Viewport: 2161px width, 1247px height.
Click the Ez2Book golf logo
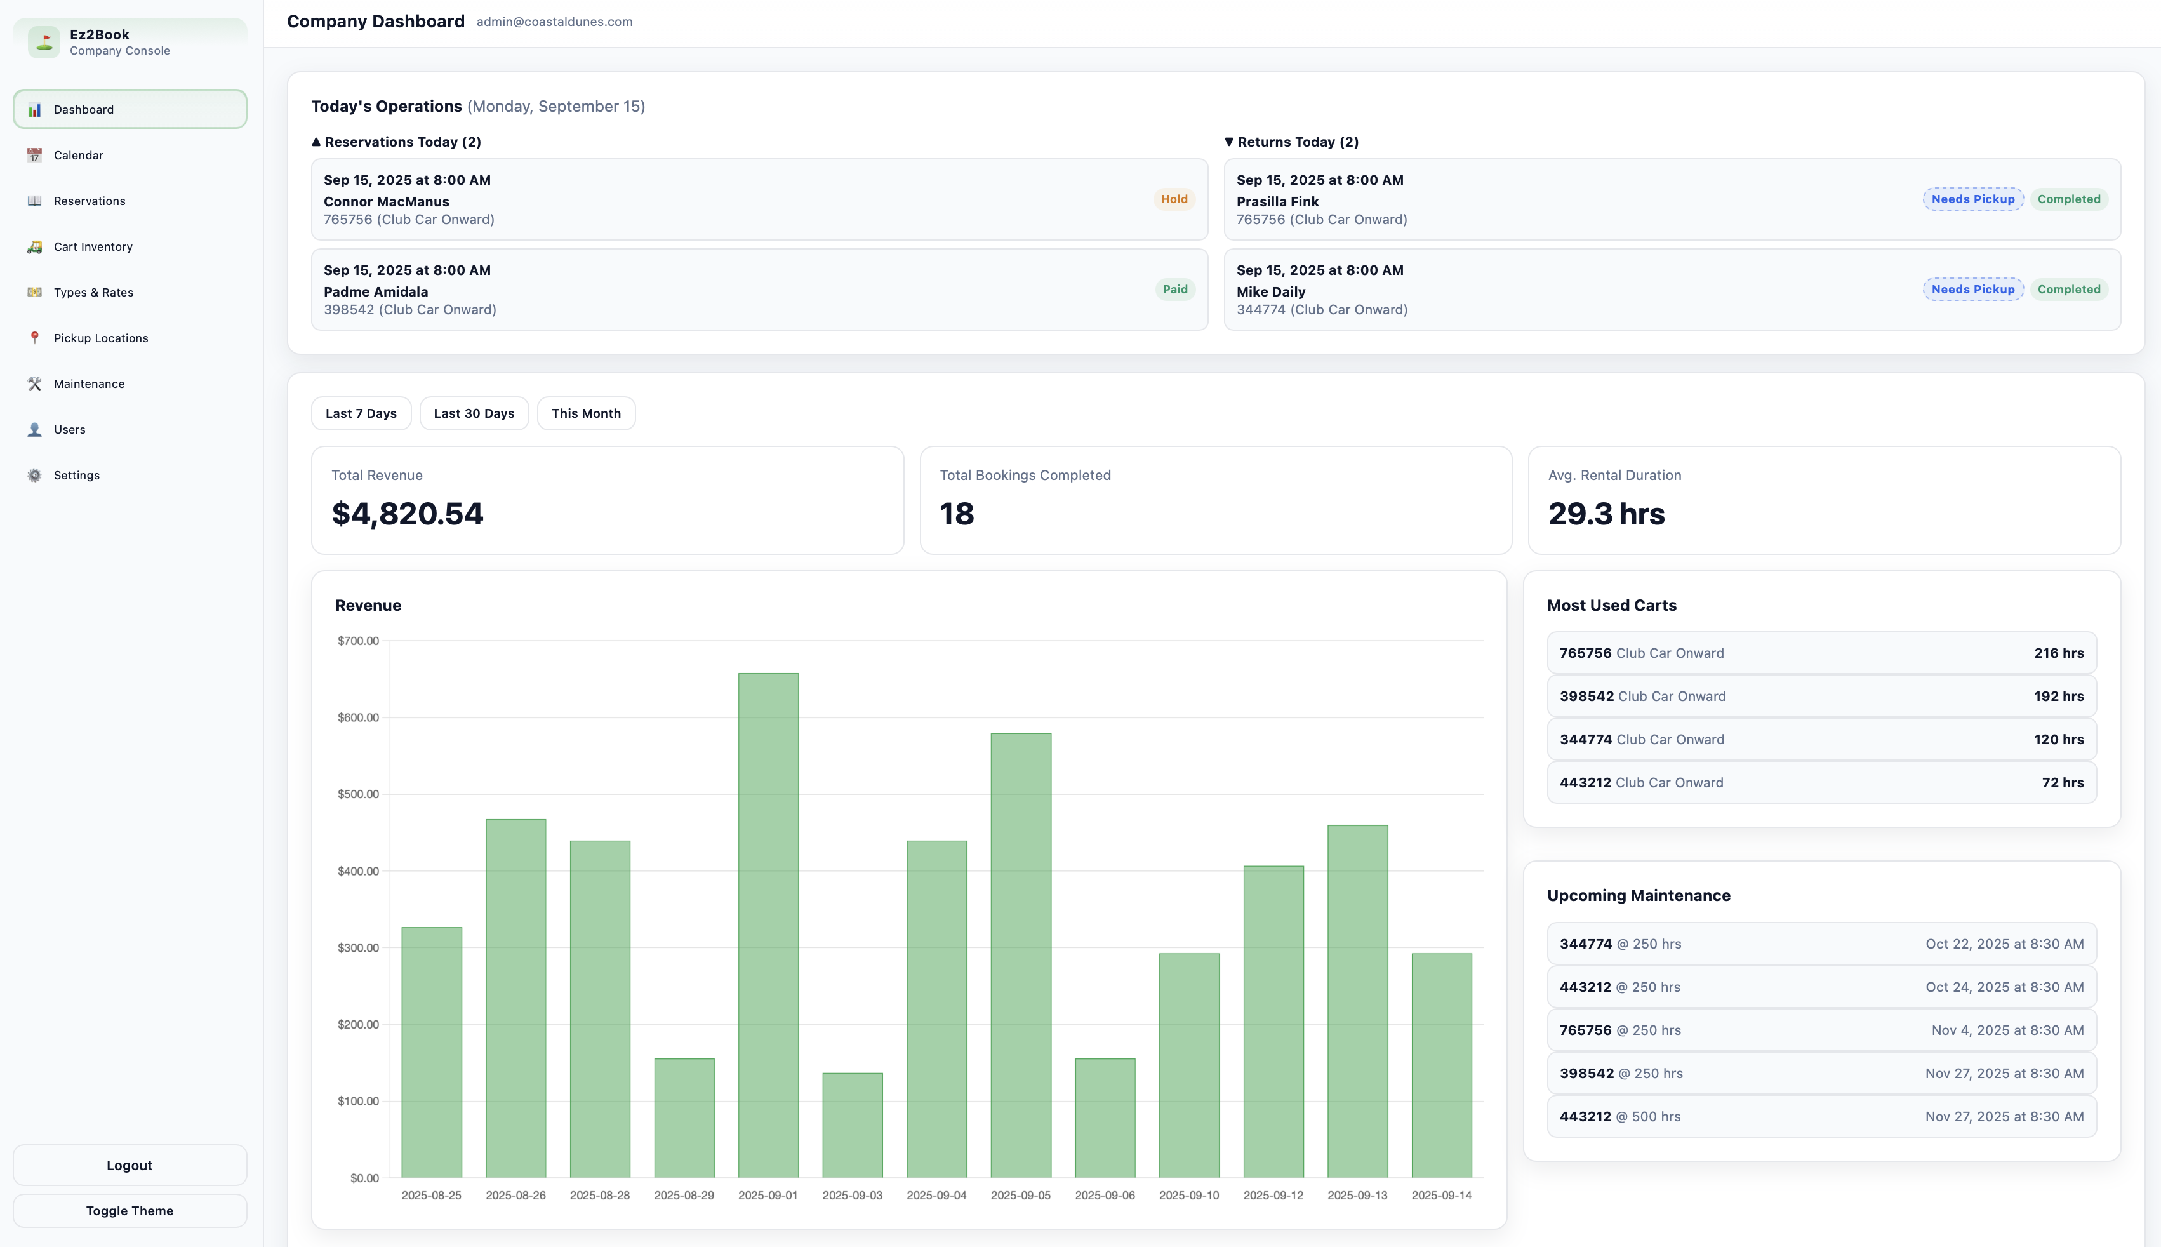pos(44,41)
